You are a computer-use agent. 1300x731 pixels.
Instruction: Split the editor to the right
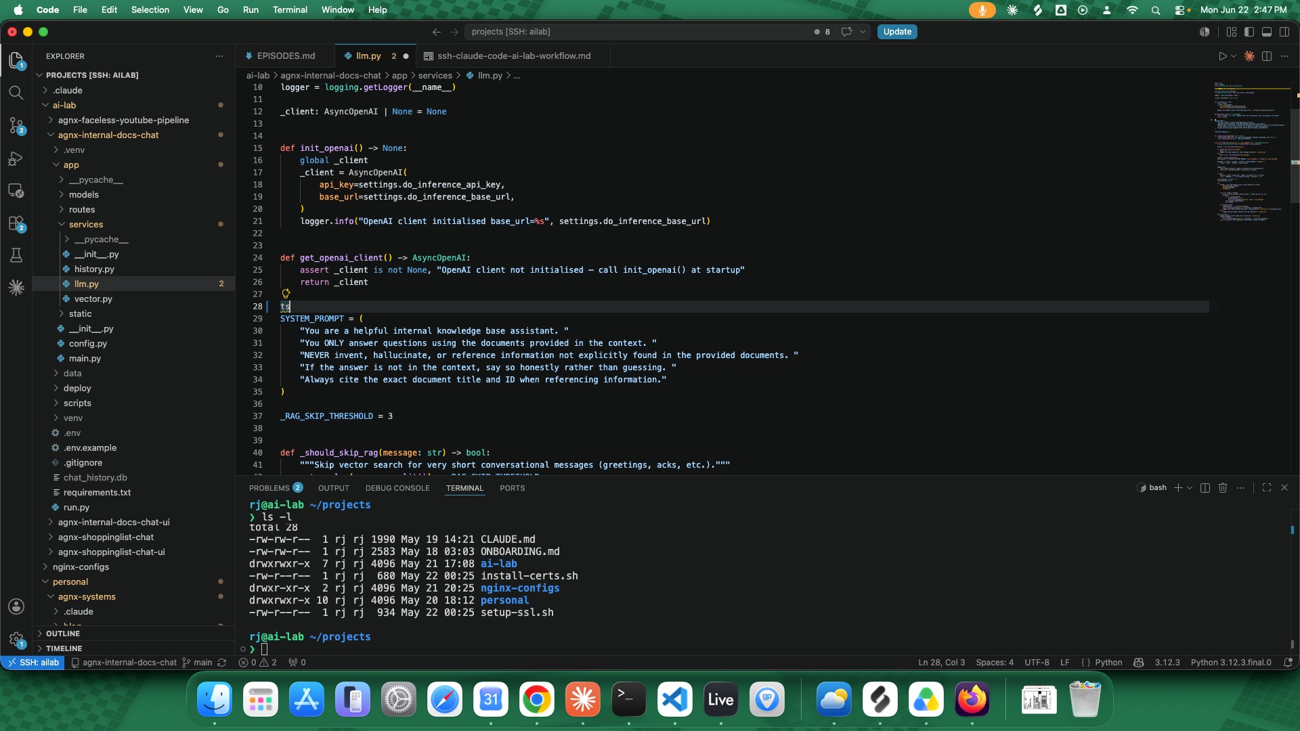pos(1267,56)
